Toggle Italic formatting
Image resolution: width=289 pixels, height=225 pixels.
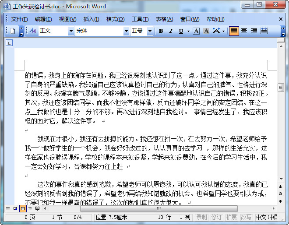[x=171, y=31]
